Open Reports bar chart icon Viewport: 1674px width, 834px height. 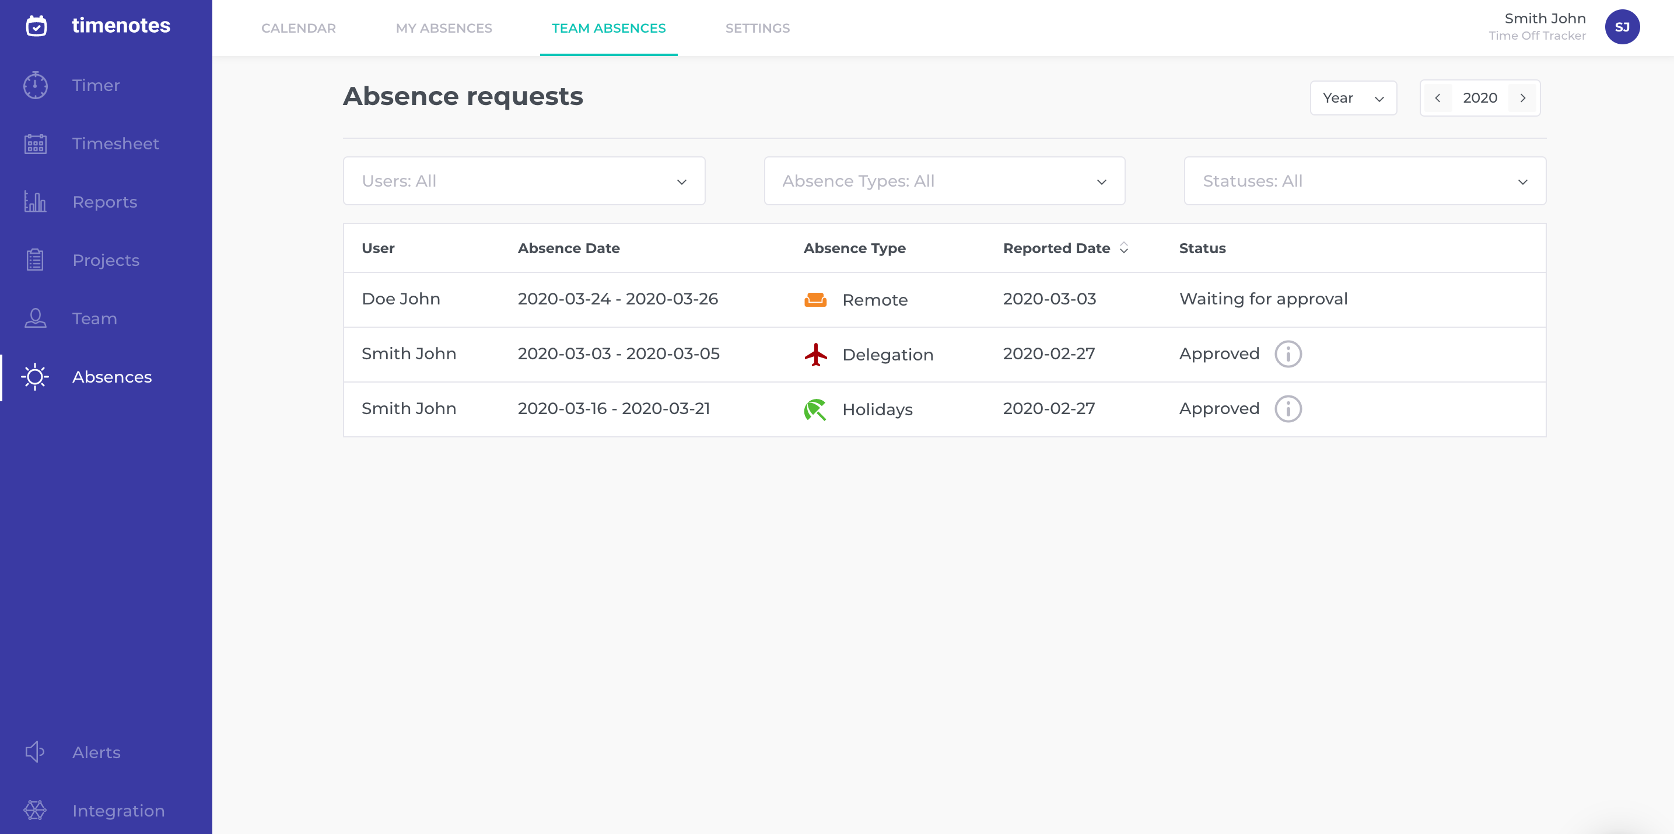point(35,202)
